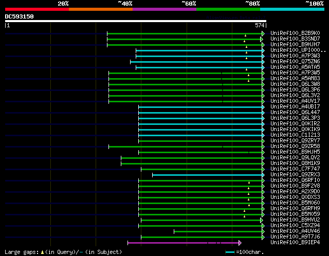Open hit UniRef100_Q9LQV2
329x256 pixels.
295,158
